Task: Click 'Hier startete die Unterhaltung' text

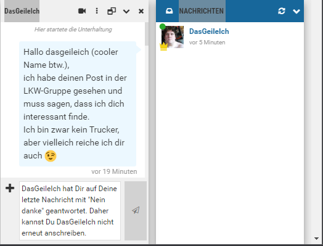Action: (73, 30)
